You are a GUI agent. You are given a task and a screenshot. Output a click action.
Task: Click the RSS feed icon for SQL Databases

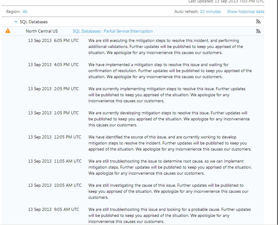[x=258, y=22]
